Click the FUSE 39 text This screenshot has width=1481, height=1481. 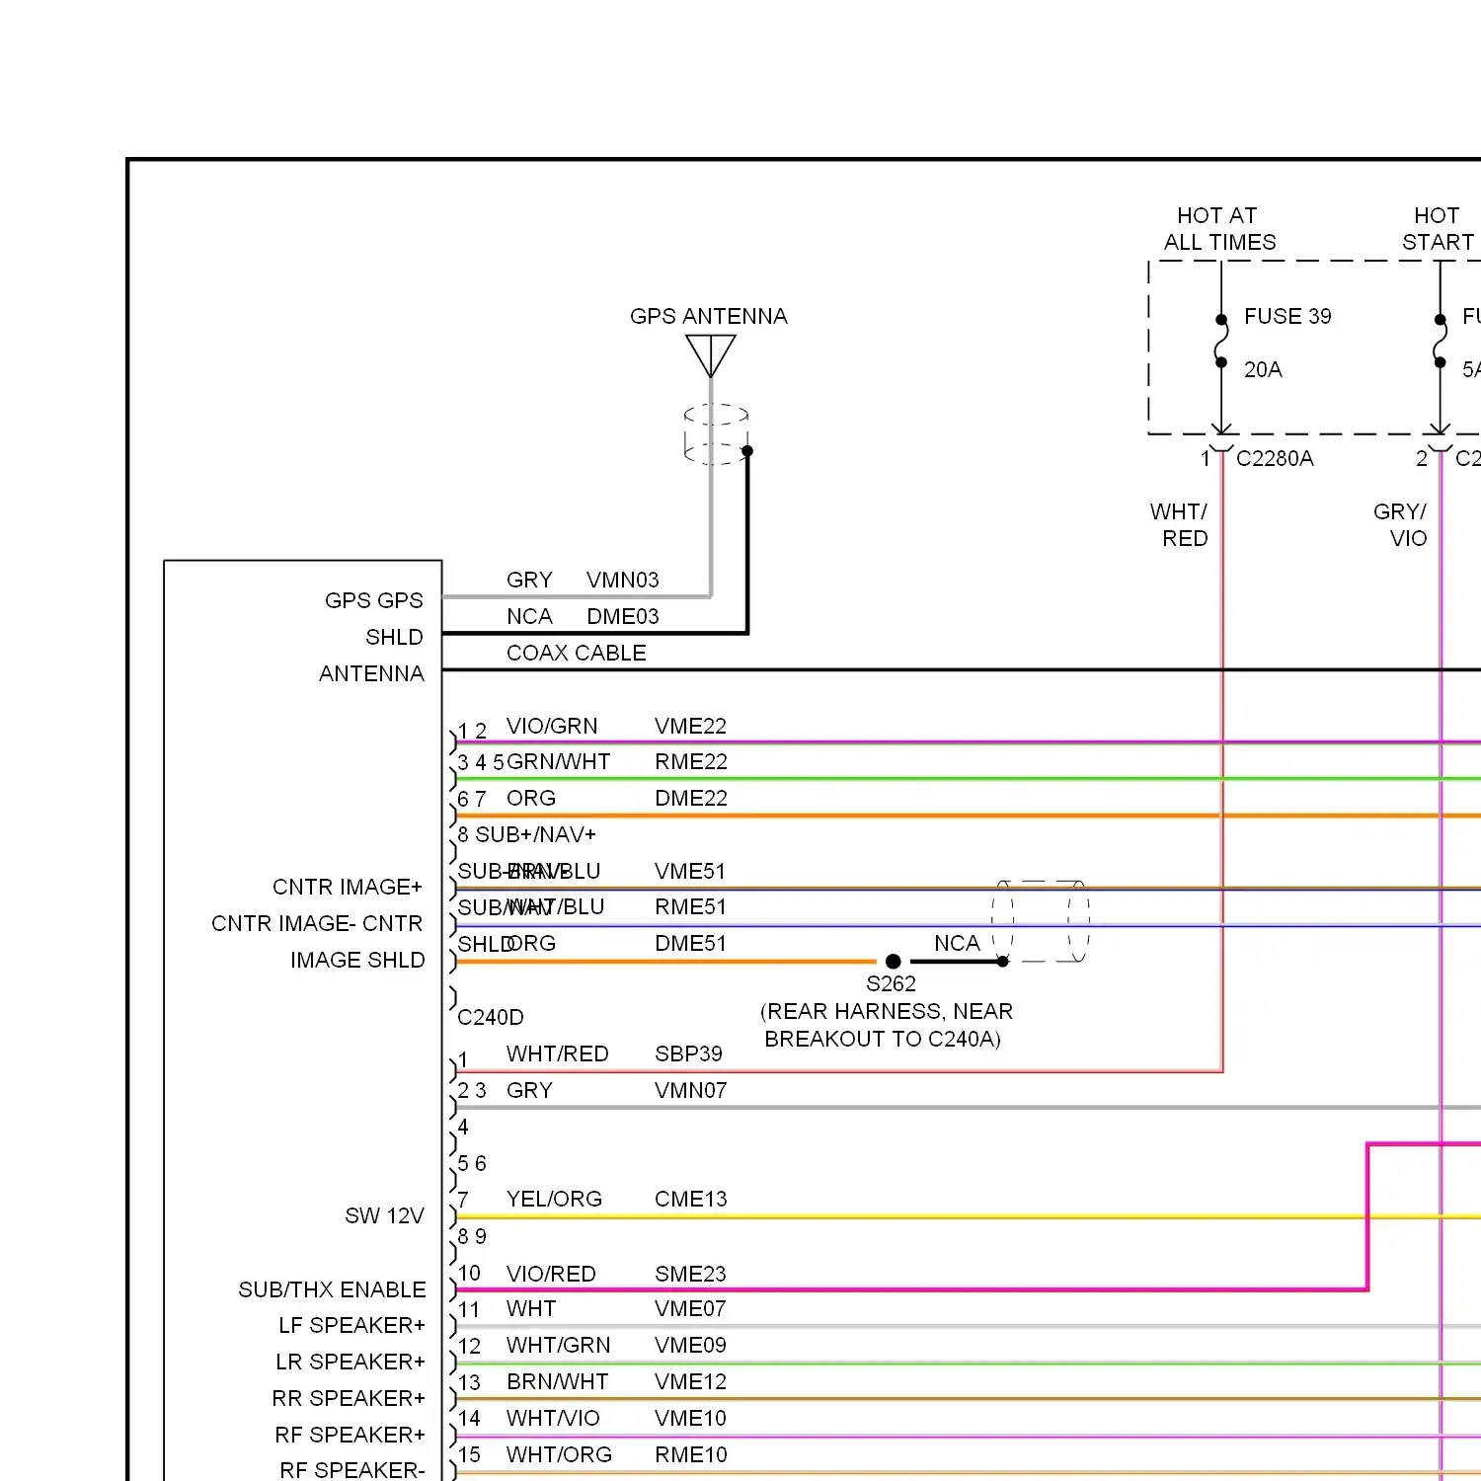coord(1287,316)
